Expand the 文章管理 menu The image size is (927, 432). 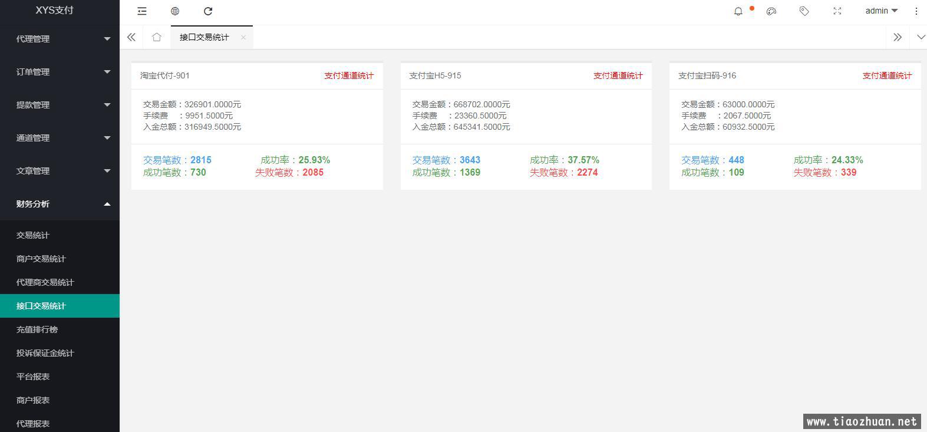tap(60, 171)
